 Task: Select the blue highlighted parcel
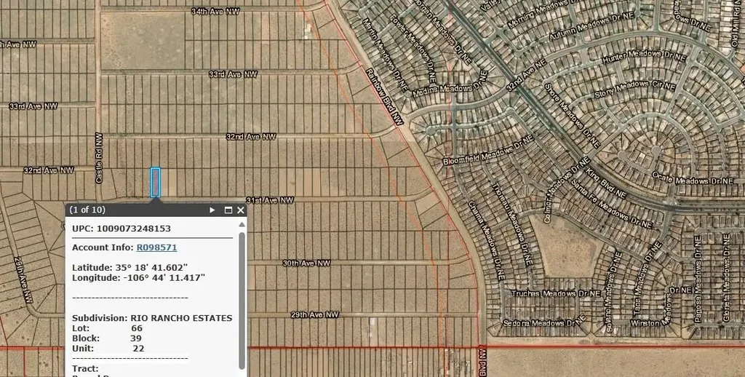coord(155,182)
